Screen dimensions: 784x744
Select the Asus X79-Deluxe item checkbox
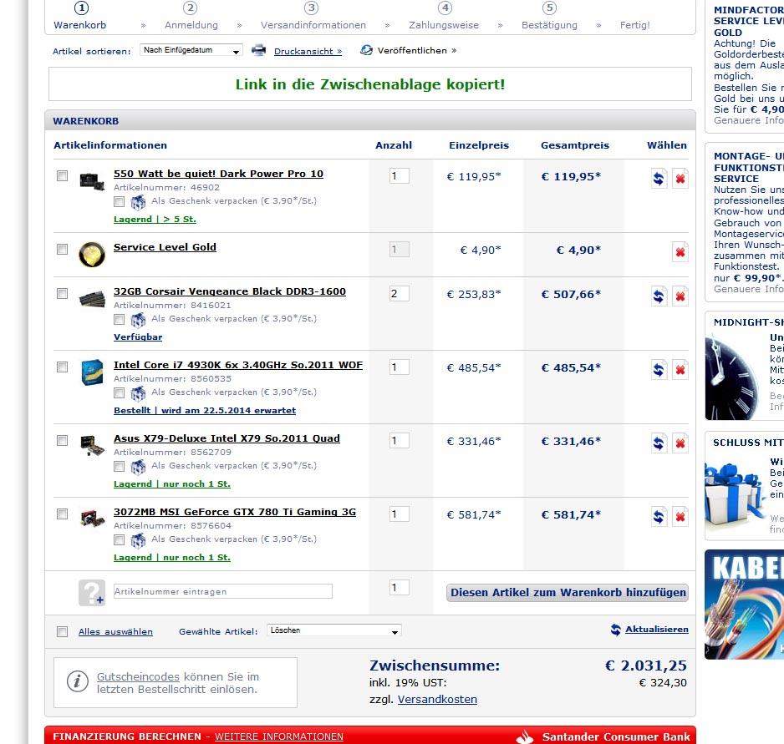[x=62, y=440]
